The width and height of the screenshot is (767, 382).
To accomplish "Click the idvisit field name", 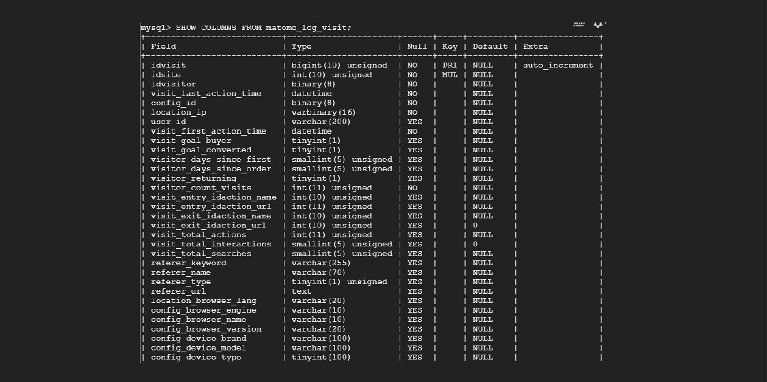I will click(168, 65).
